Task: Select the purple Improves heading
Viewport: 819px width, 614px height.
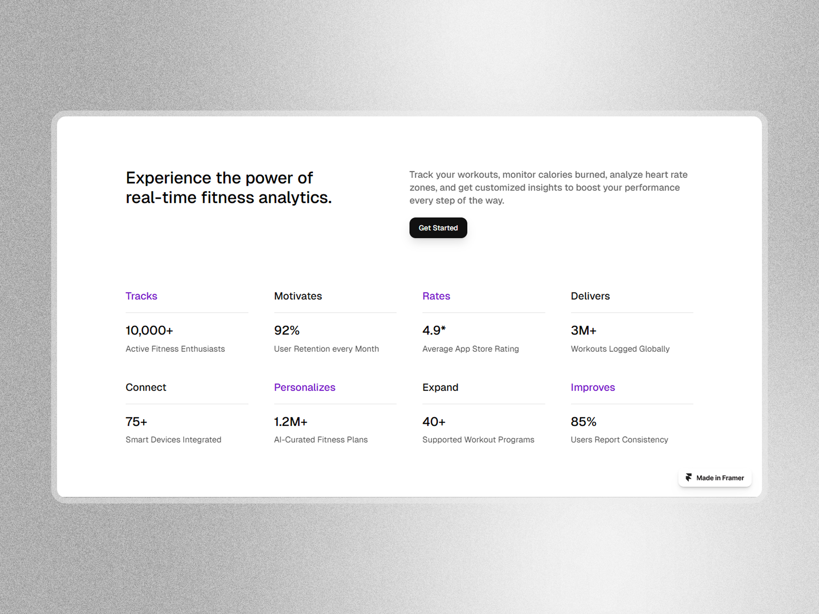Action: click(x=592, y=387)
